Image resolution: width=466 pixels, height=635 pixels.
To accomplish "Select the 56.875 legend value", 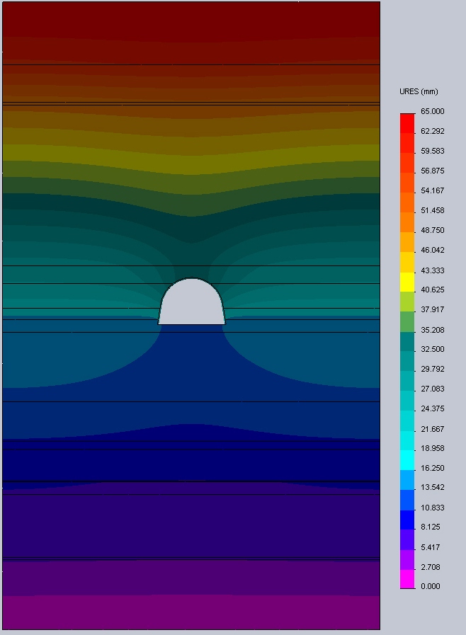I will 433,171.
